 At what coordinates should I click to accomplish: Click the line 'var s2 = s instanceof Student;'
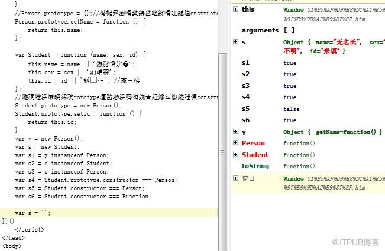63,164
